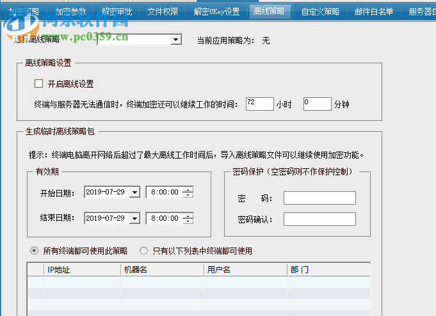Viewport: 436px width, 316px height.
Task: Switch to the 加密策略 tab
Action: click(24, 12)
